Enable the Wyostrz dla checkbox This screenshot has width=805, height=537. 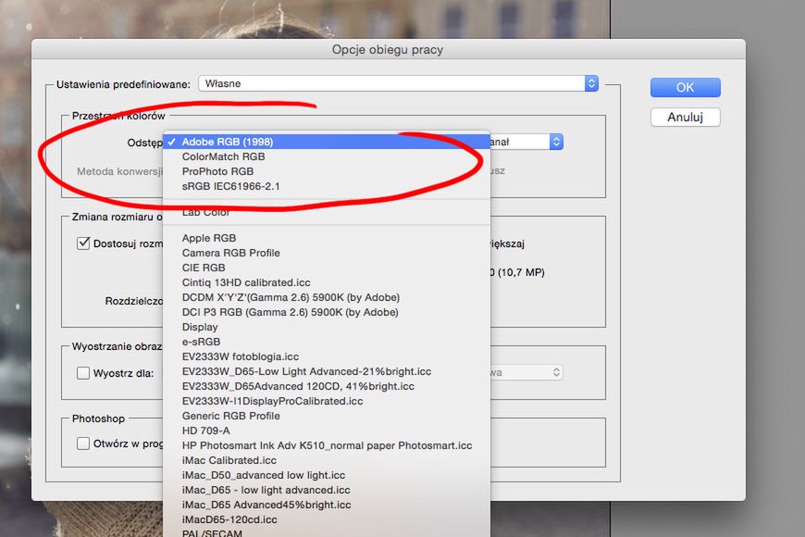coord(83,372)
